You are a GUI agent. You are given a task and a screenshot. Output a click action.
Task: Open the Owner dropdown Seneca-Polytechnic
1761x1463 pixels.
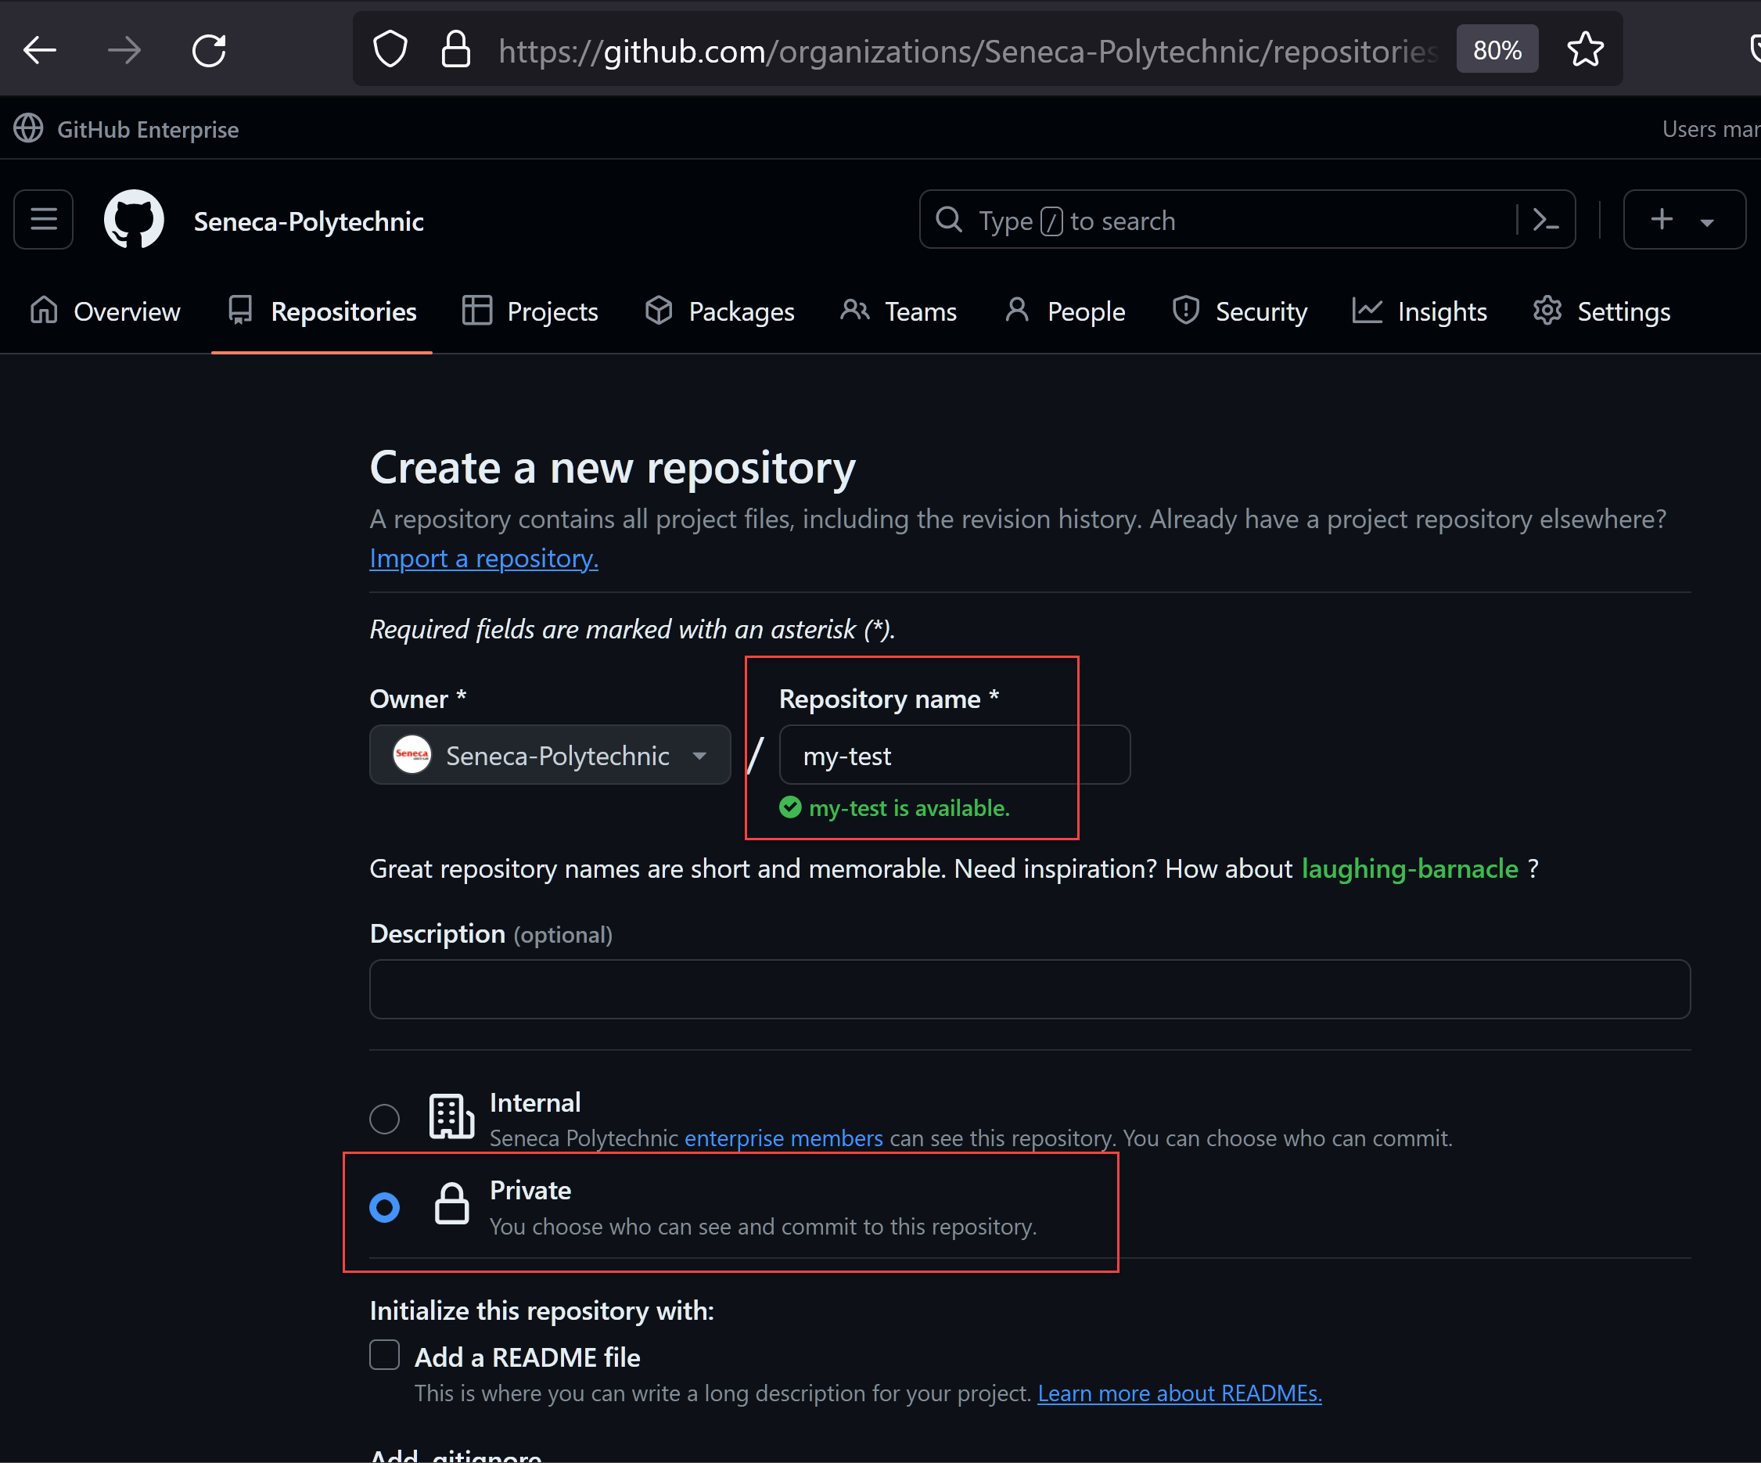coord(550,756)
